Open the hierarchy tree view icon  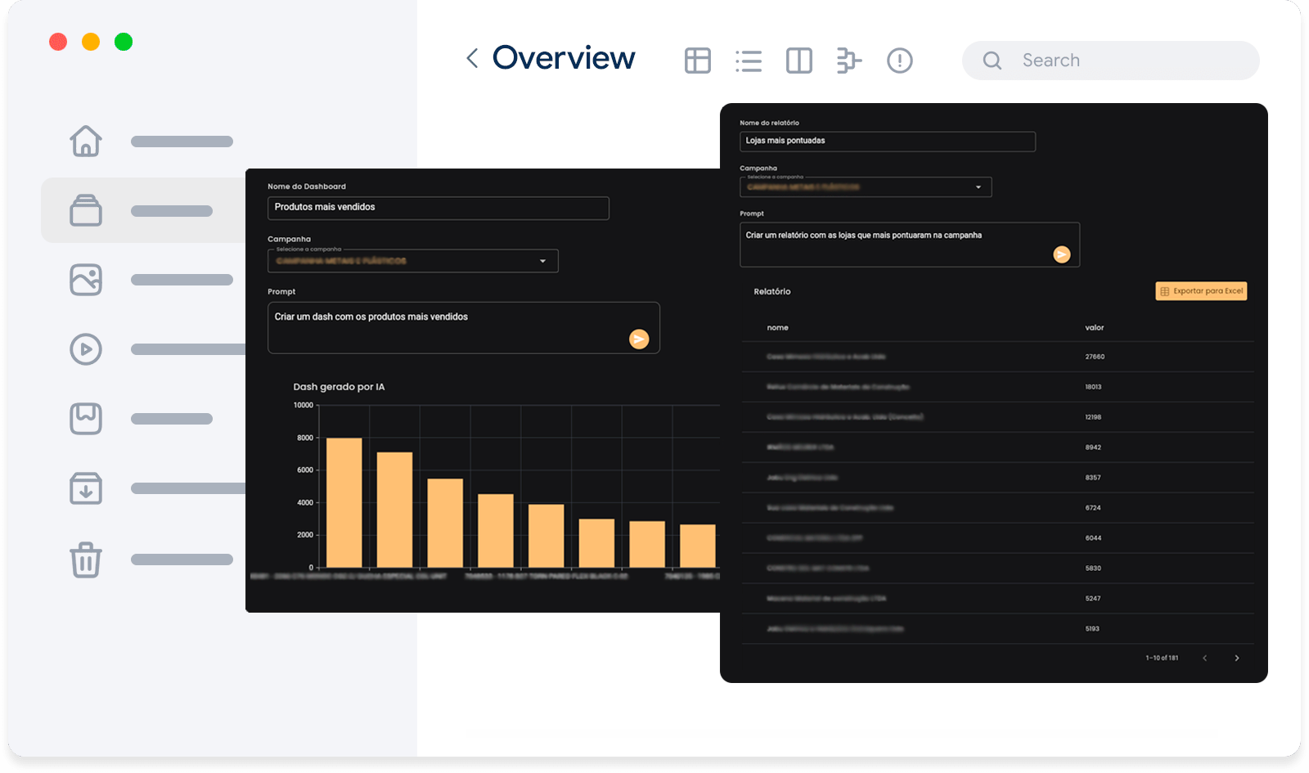coord(848,61)
